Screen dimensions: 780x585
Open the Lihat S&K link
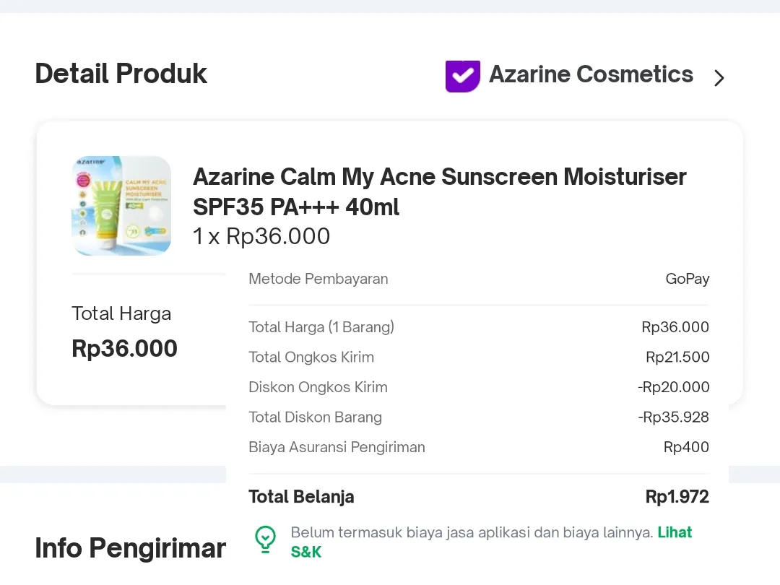(674, 533)
